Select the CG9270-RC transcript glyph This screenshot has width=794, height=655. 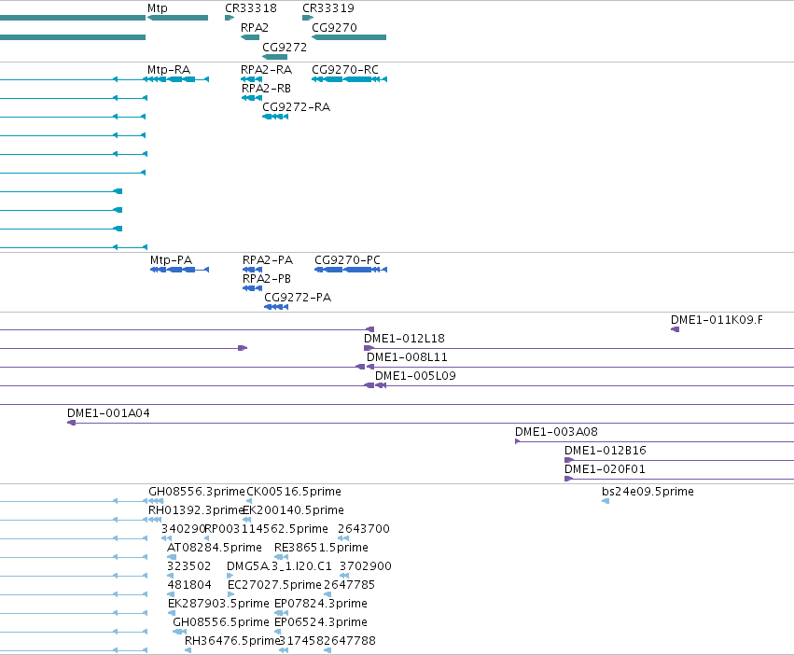coord(349,79)
